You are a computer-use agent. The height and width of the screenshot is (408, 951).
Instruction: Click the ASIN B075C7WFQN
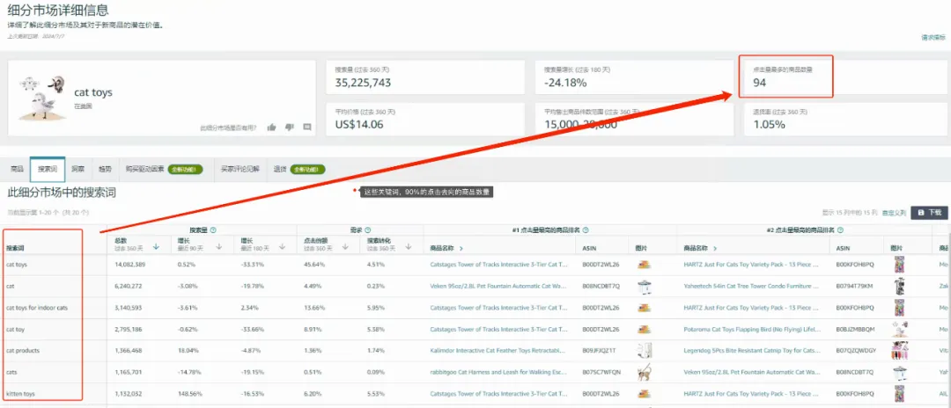click(601, 372)
